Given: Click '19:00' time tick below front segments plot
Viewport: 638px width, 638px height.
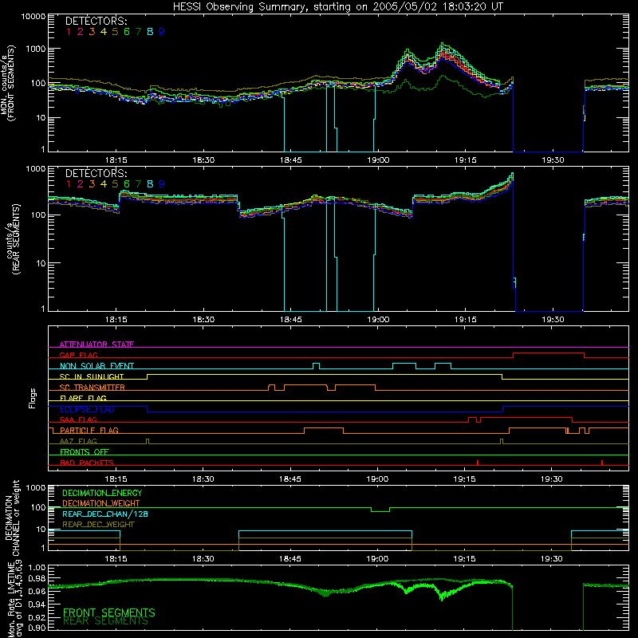Looking at the screenshot, I should point(378,160).
